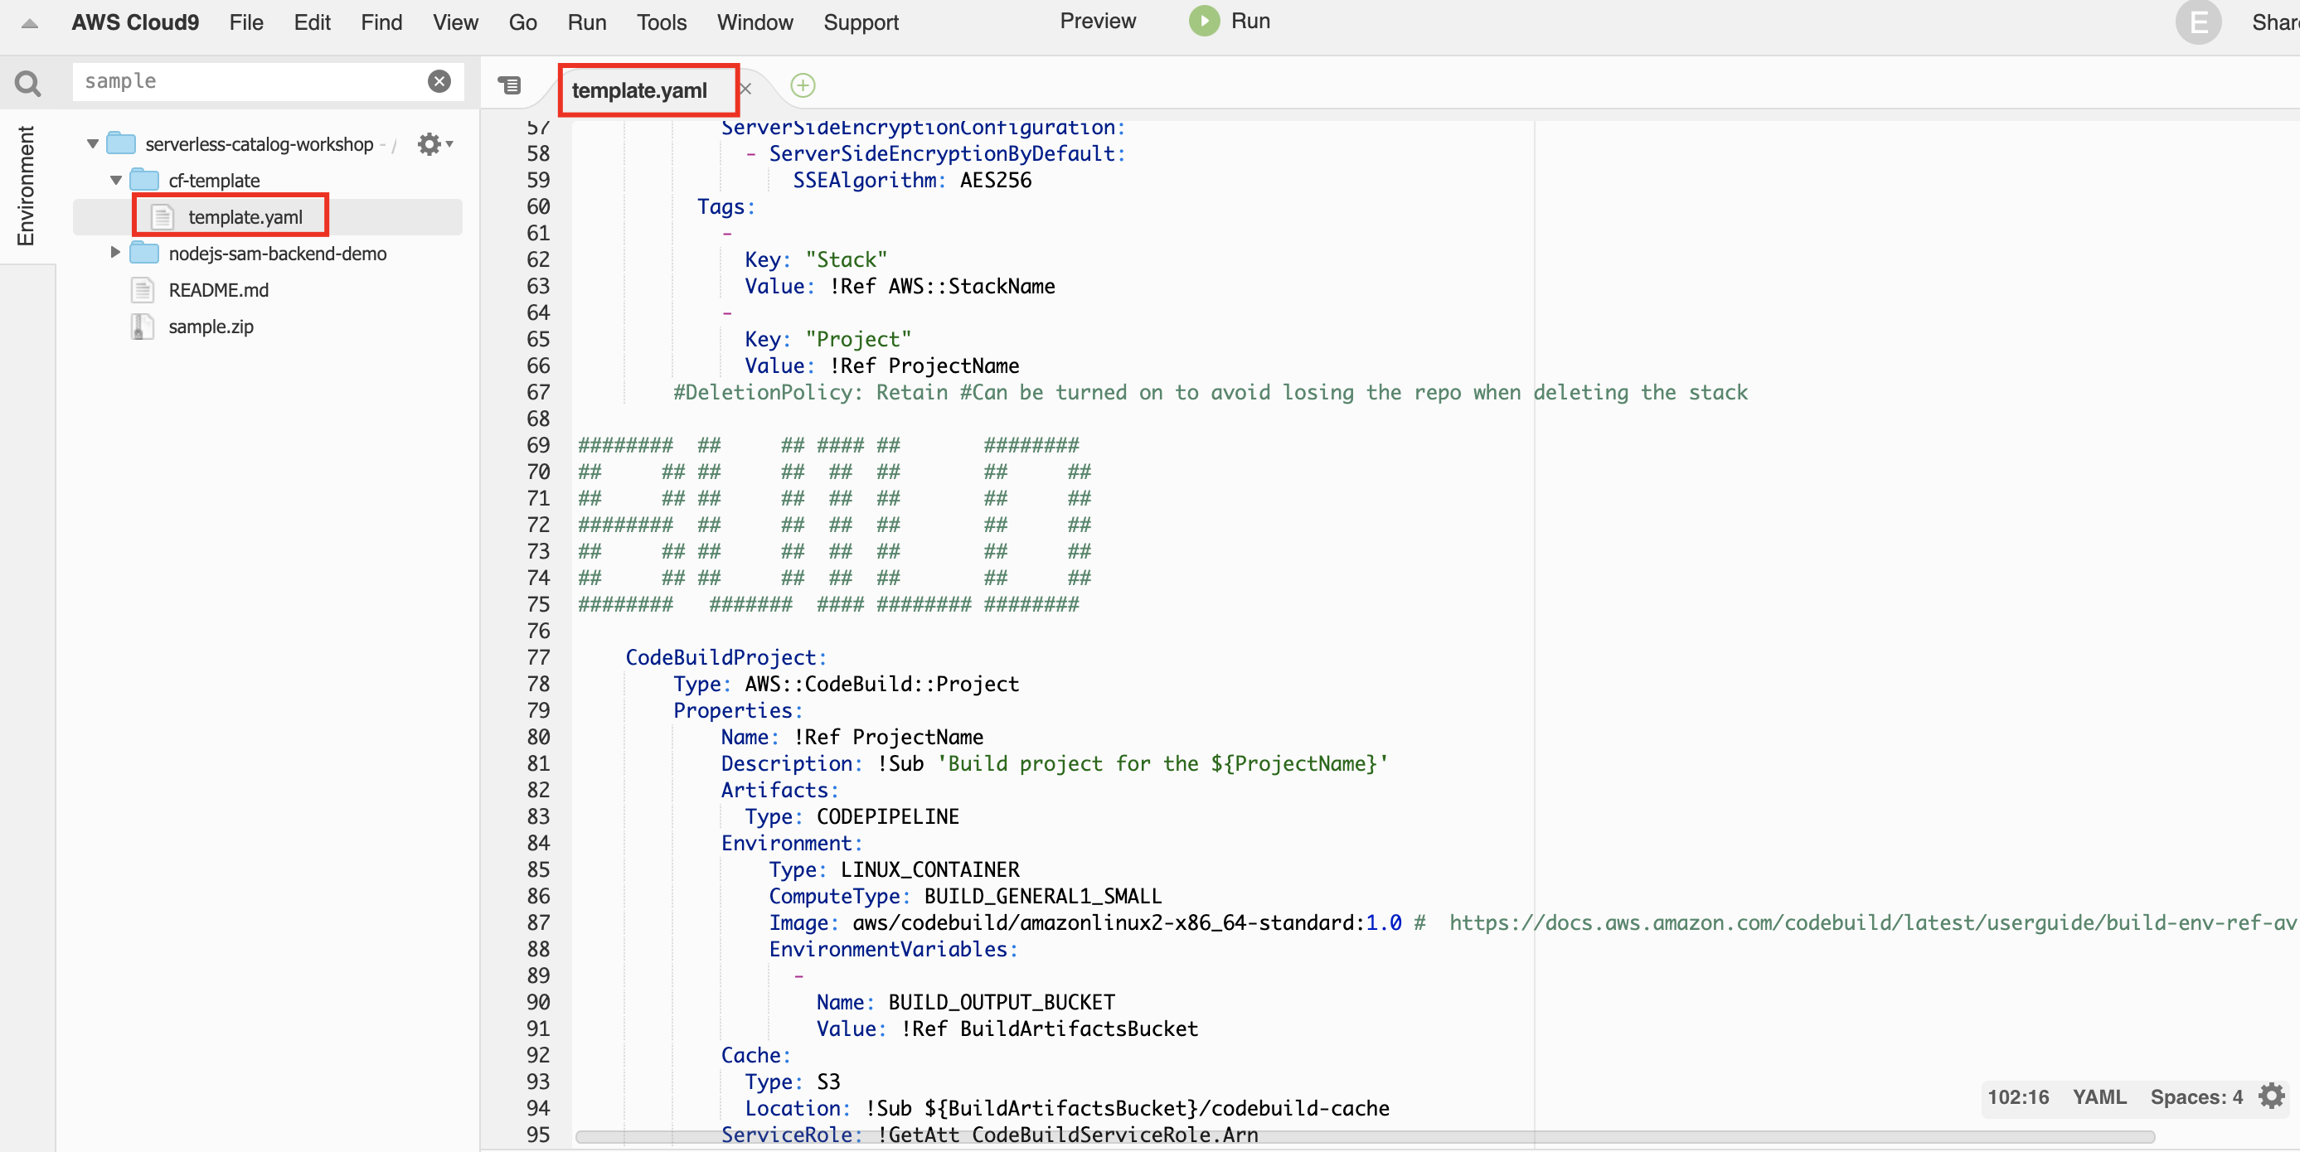The image size is (2300, 1152).
Task: Clear the sample search field
Action: 439,81
